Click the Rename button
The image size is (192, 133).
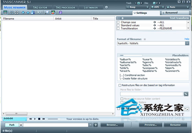tap(175, 125)
